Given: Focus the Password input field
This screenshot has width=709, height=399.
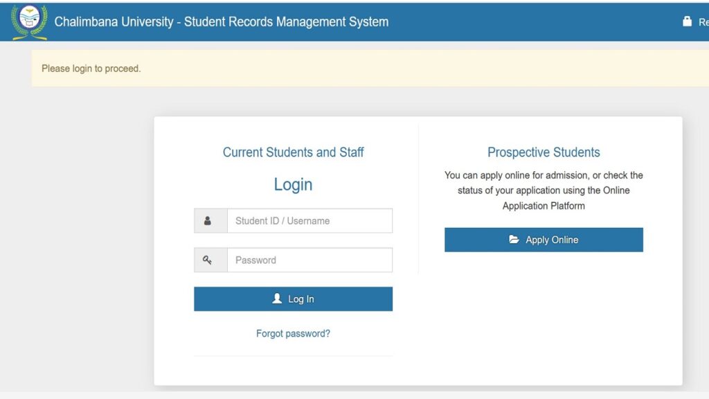Looking at the screenshot, I should point(309,260).
